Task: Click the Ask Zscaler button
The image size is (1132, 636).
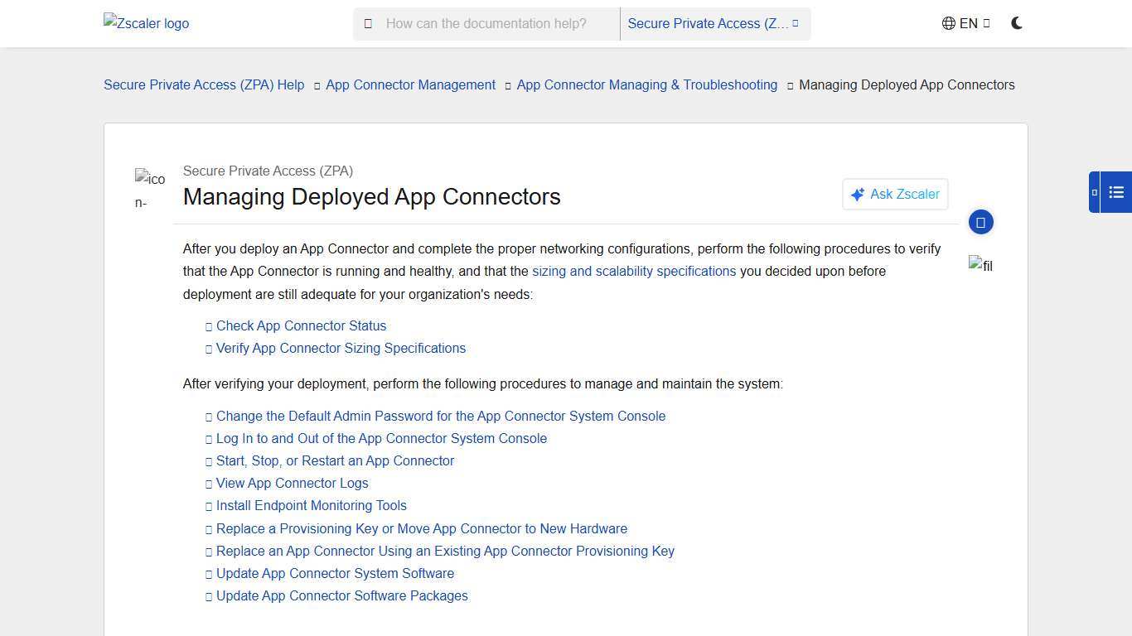Action: click(x=894, y=194)
